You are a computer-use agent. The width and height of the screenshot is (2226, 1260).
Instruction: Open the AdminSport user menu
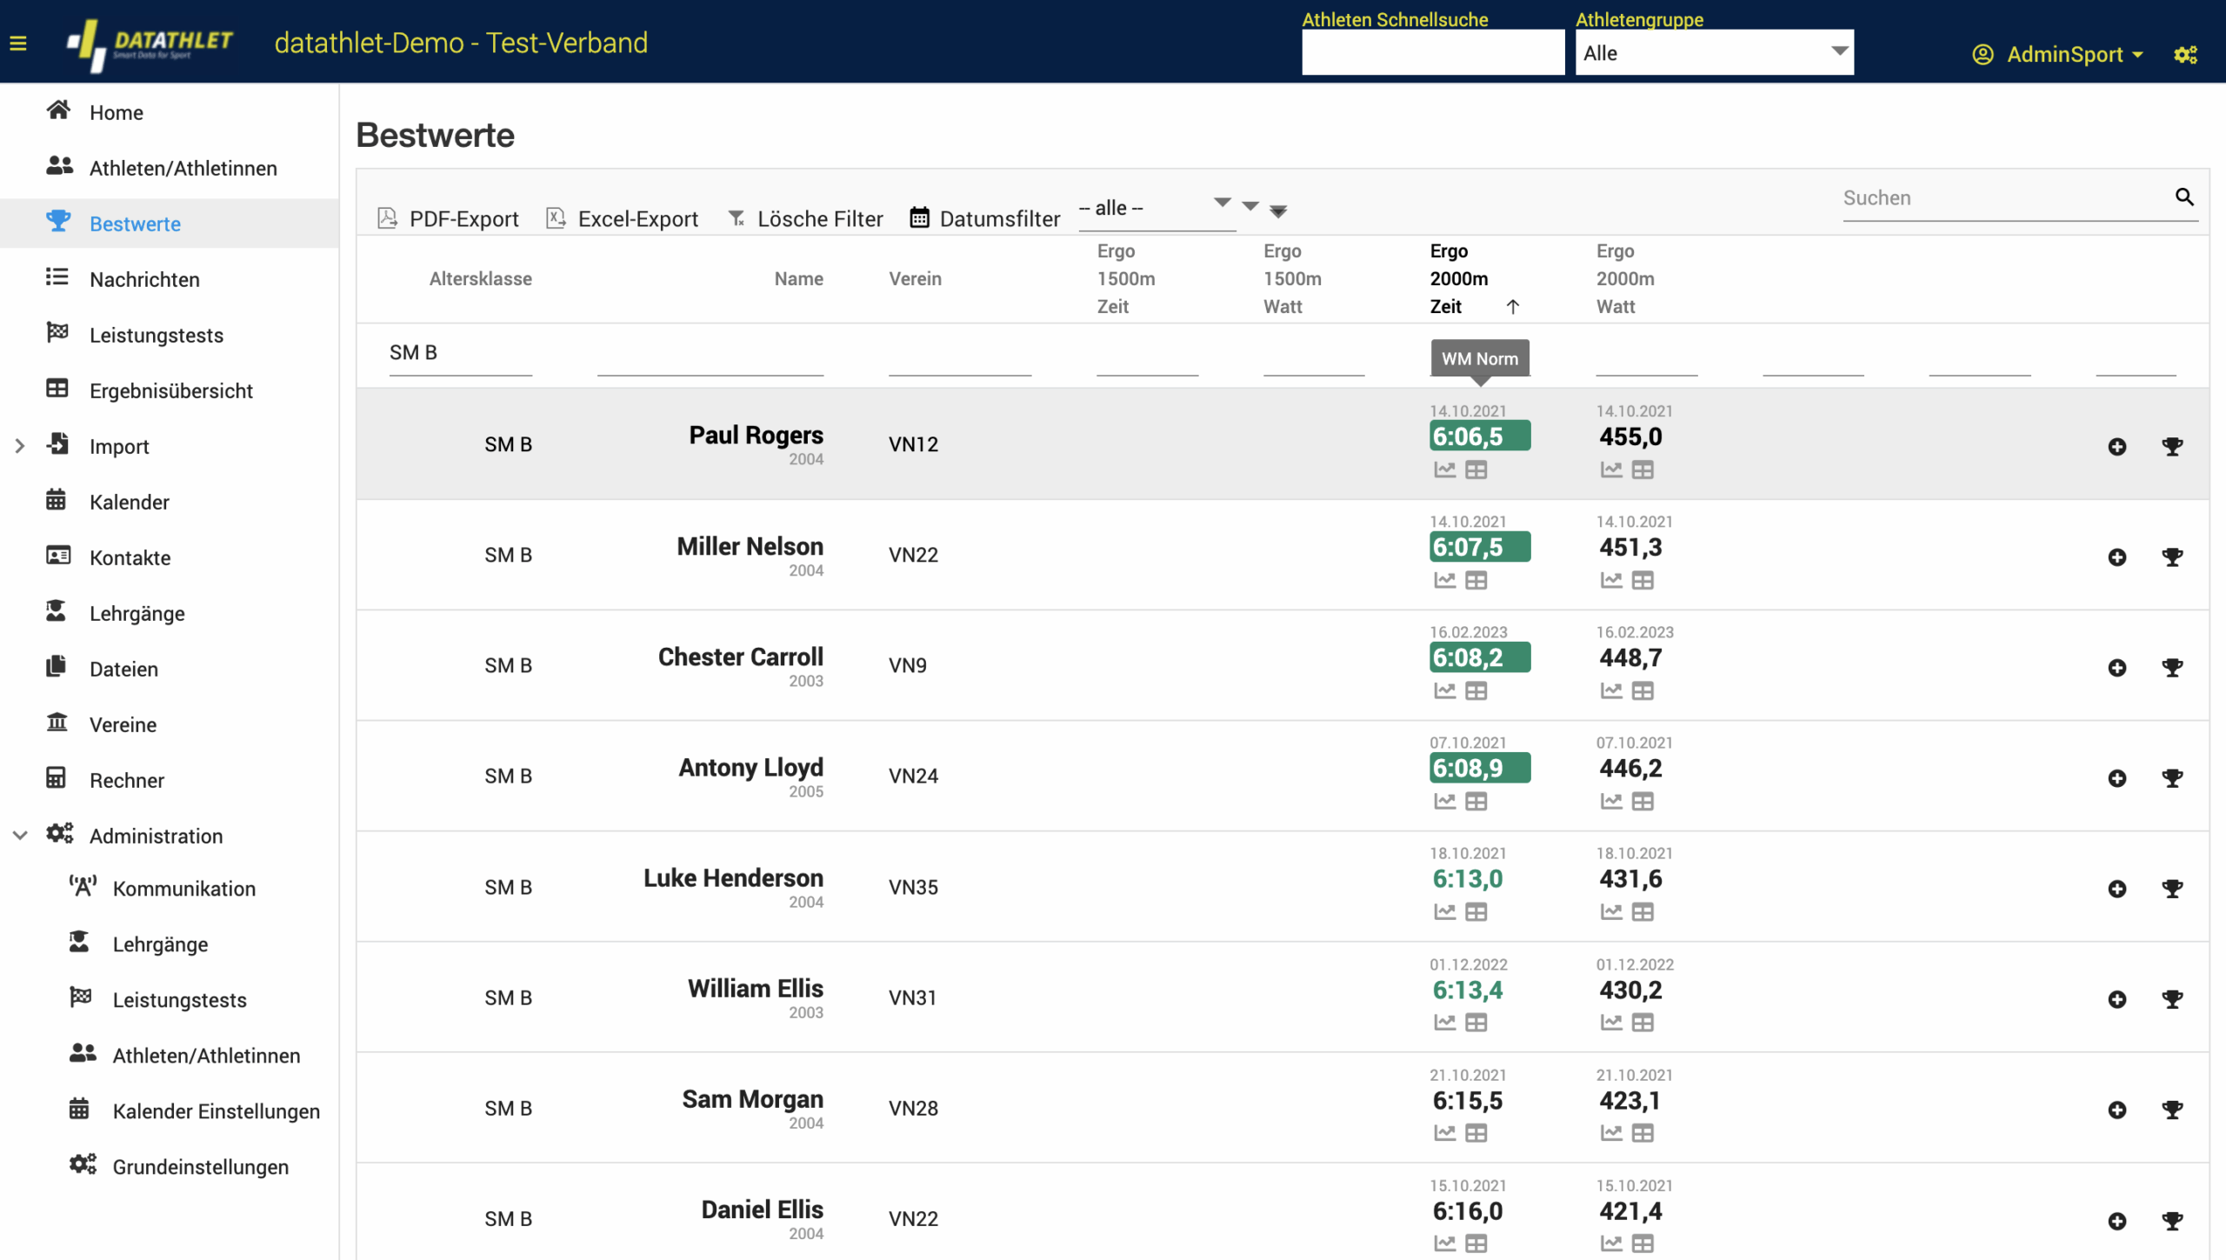2058,55
